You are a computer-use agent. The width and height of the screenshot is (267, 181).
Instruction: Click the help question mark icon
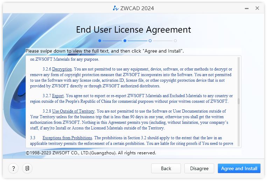(13, 169)
